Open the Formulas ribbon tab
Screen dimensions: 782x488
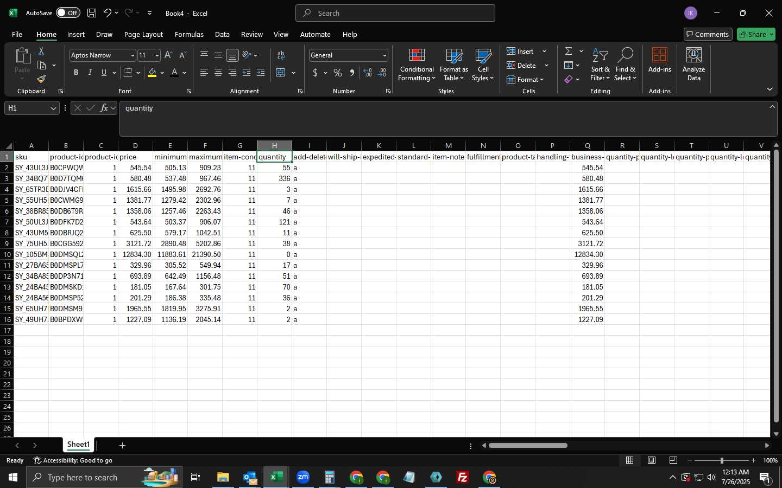pyautogui.click(x=189, y=34)
